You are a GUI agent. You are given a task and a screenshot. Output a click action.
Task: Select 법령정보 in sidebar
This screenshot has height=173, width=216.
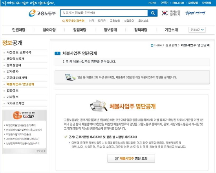click(13, 91)
